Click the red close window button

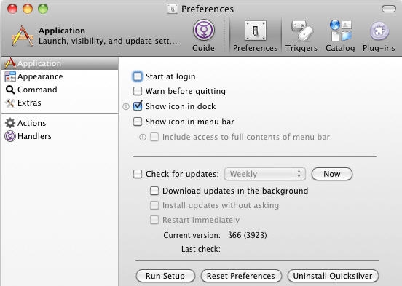tap(12, 9)
